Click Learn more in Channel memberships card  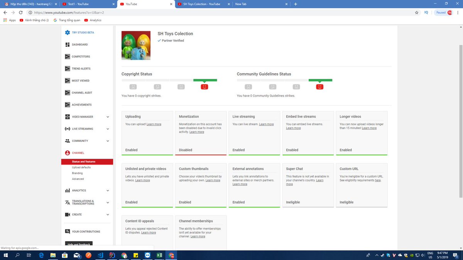click(x=198, y=237)
